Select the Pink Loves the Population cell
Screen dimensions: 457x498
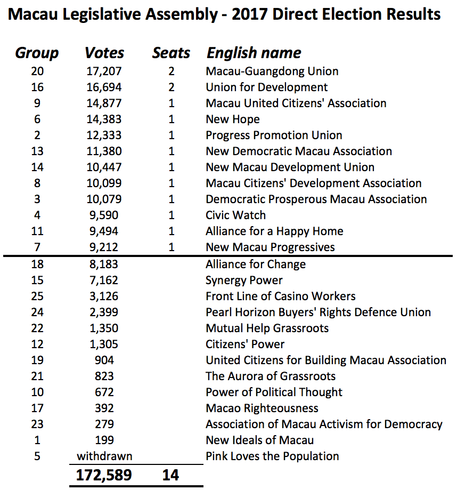point(272,456)
